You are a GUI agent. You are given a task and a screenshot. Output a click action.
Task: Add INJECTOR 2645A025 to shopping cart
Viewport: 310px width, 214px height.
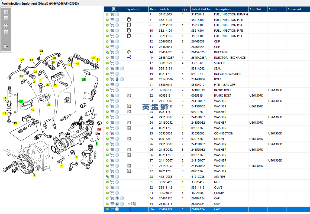112,52
